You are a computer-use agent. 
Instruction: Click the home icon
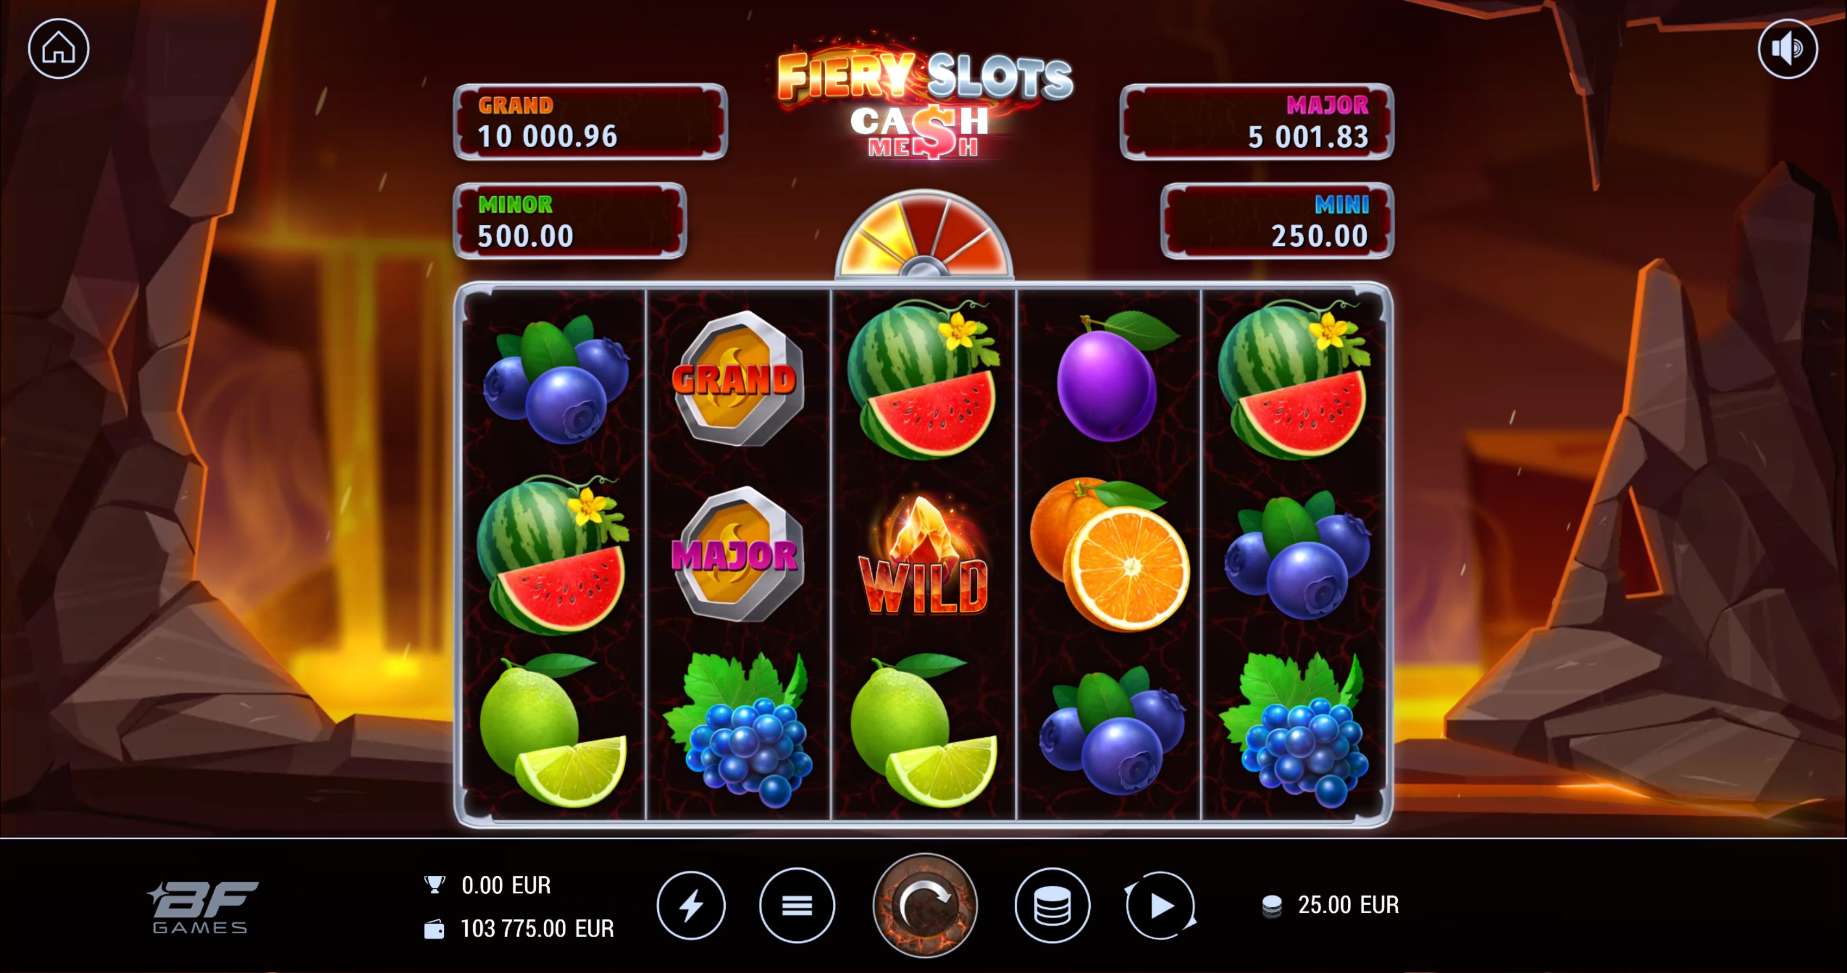[x=59, y=49]
